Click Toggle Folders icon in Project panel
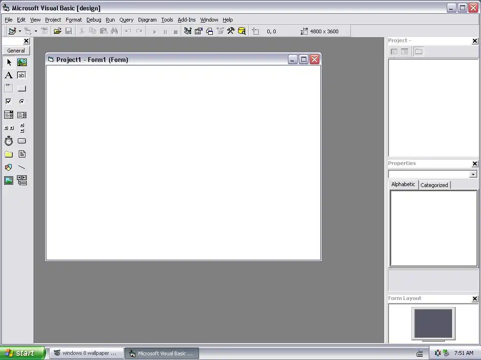The width and height of the screenshot is (481, 360). (419, 52)
